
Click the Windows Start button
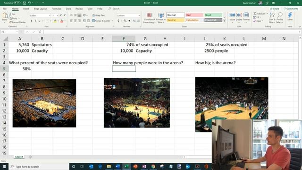click(x=4, y=167)
